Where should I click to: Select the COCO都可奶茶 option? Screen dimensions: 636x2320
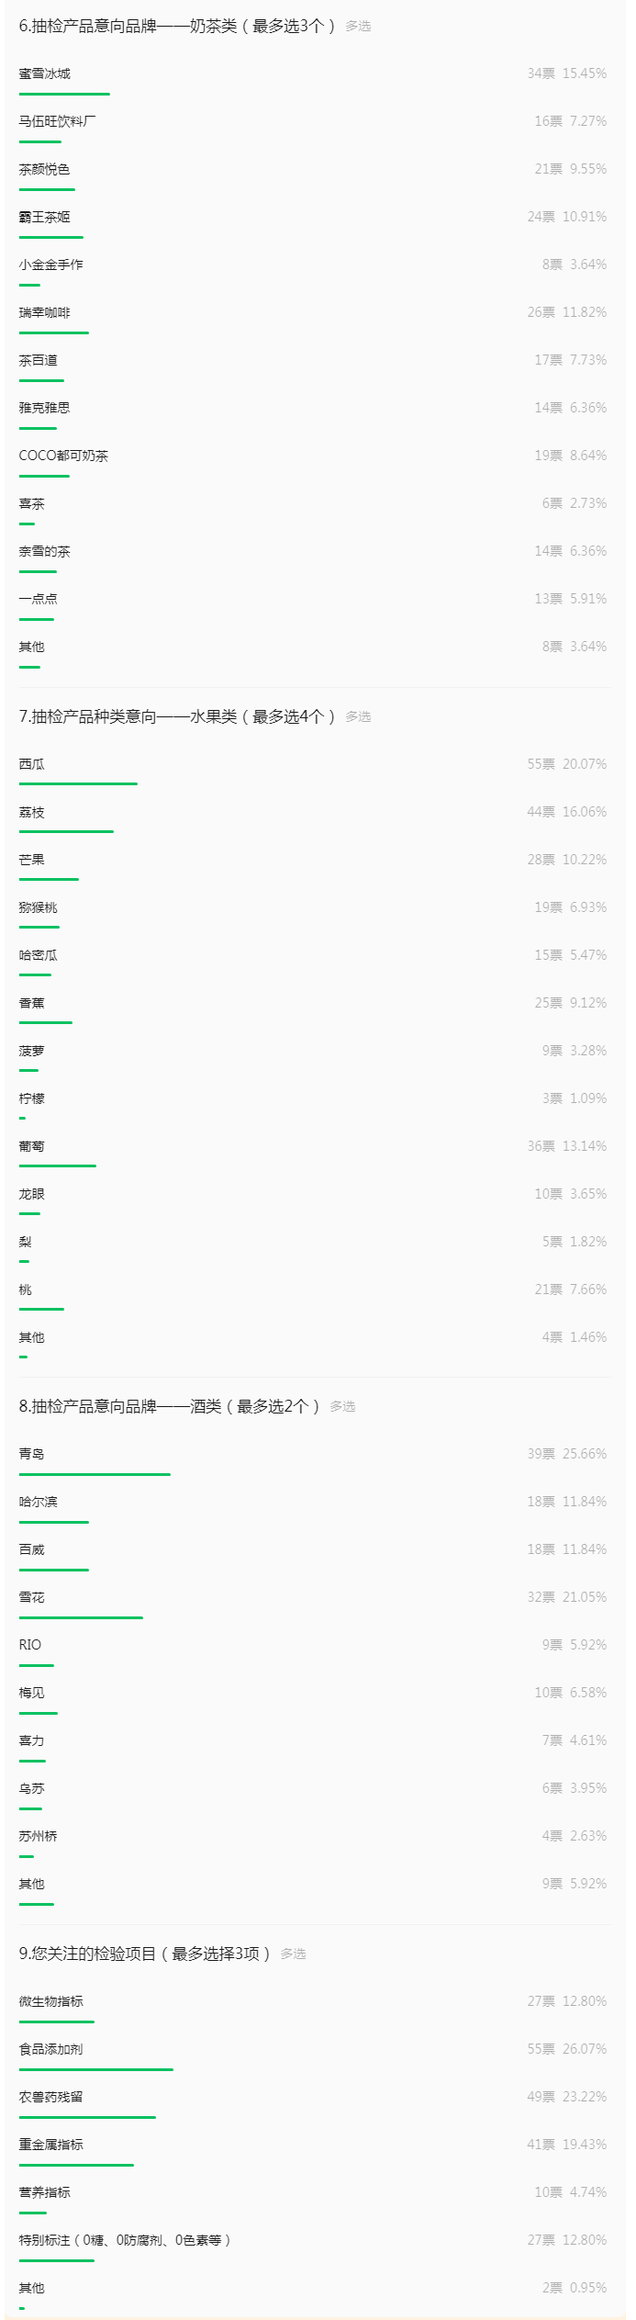[x=63, y=456]
